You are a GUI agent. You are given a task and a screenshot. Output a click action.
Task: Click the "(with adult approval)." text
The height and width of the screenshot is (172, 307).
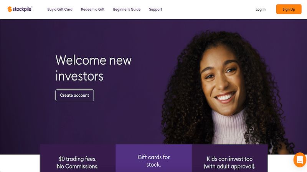(229, 166)
